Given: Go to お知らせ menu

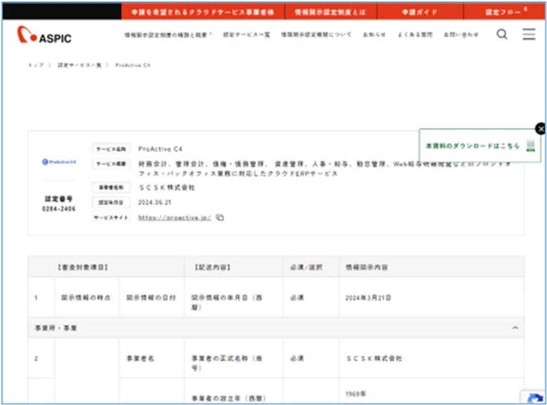Looking at the screenshot, I should coord(374,35).
